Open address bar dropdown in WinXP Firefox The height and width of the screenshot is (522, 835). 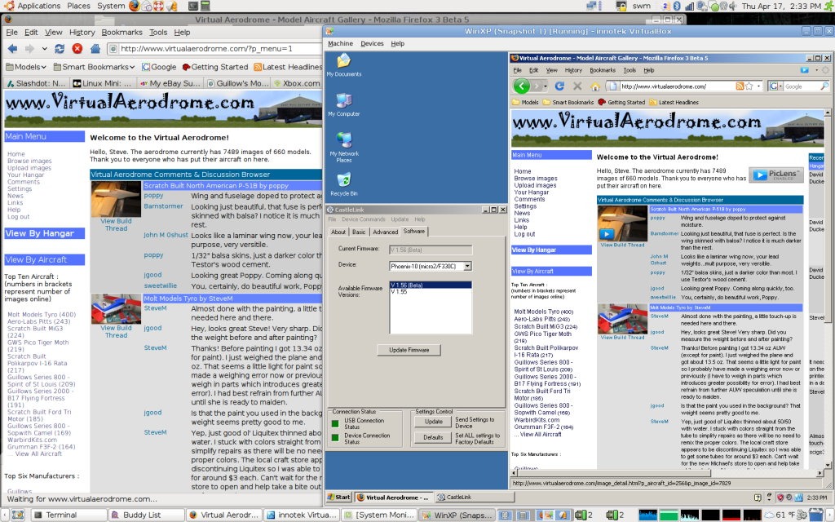point(759,86)
